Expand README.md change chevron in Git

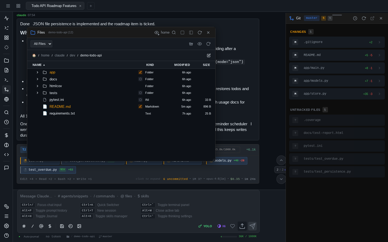[x=379, y=55]
